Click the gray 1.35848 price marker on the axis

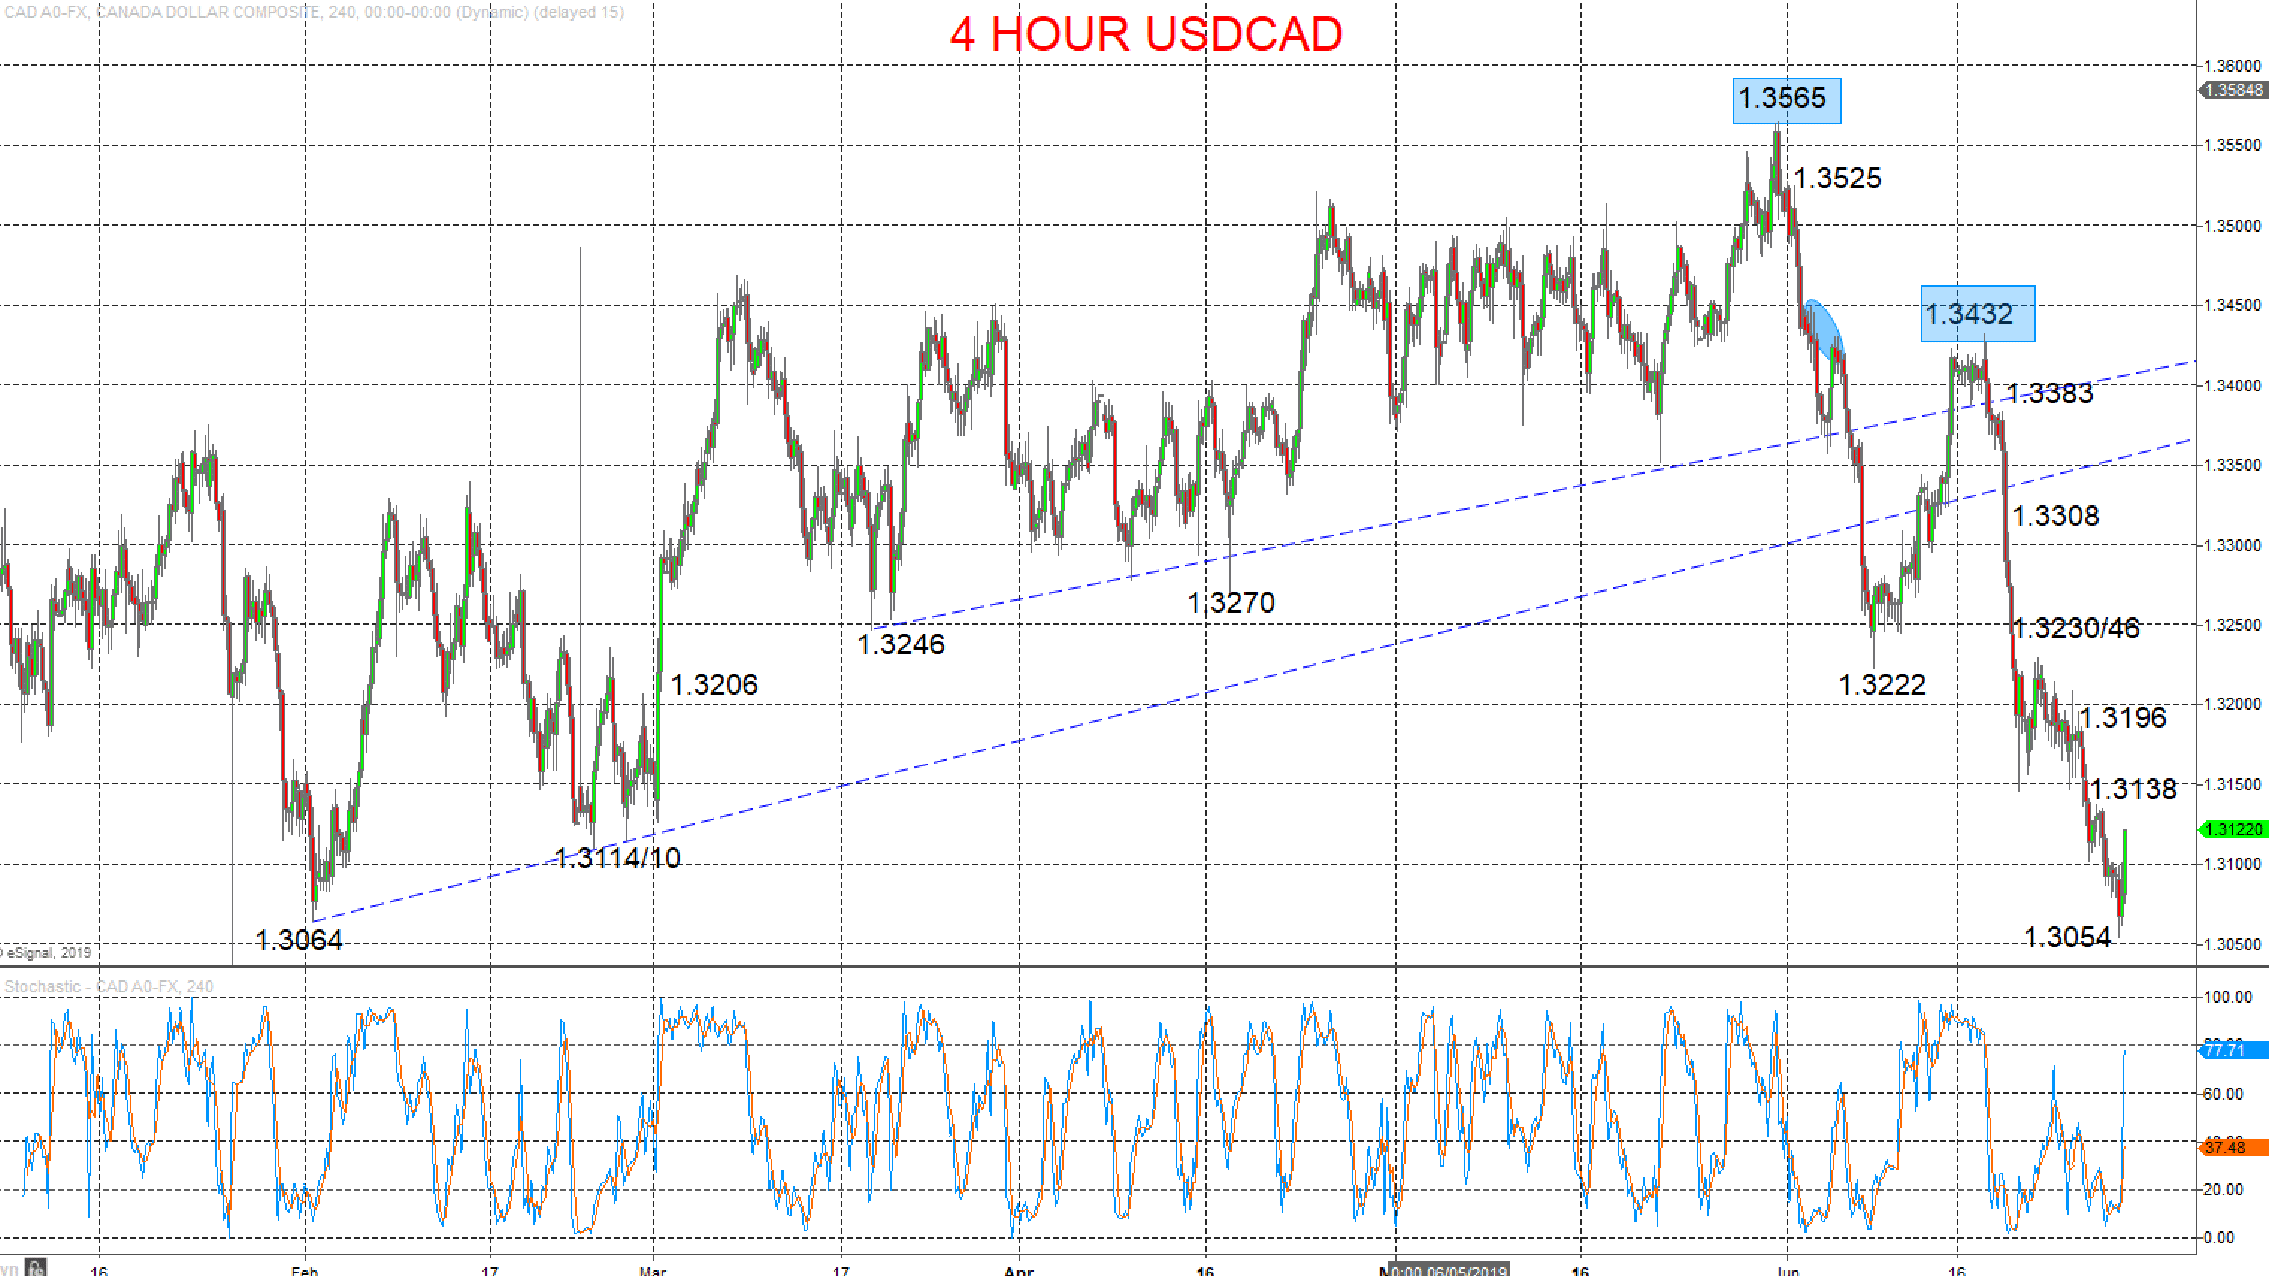[2234, 90]
